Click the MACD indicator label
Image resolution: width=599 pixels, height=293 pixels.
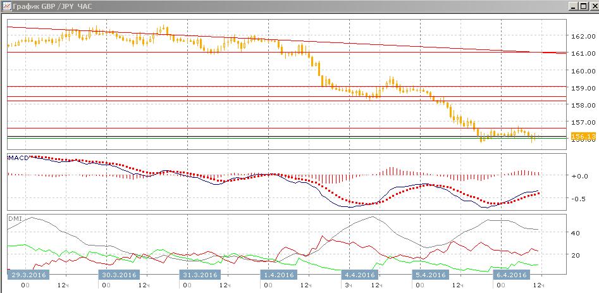click(x=18, y=158)
